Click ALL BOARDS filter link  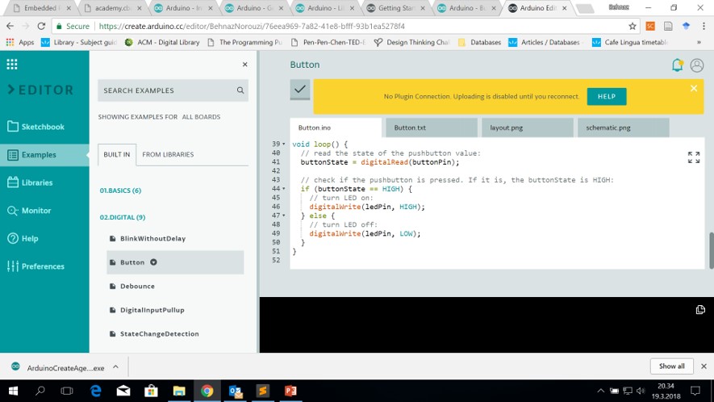pos(201,117)
